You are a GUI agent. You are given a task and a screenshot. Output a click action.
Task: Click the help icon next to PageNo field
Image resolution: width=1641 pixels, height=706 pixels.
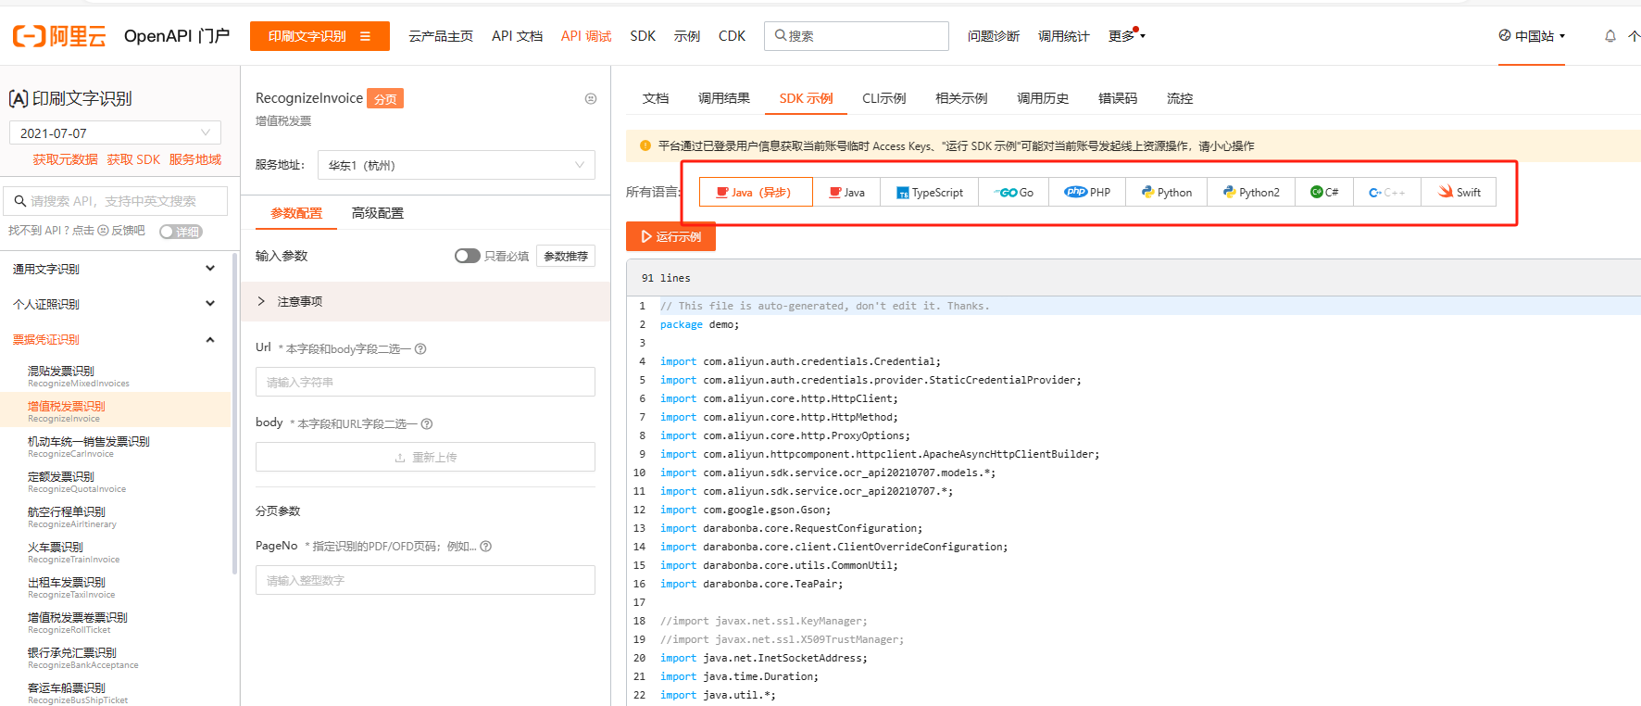click(486, 547)
